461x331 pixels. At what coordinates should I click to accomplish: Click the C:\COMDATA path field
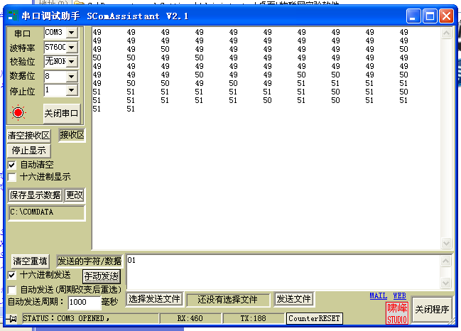(x=46, y=212)
